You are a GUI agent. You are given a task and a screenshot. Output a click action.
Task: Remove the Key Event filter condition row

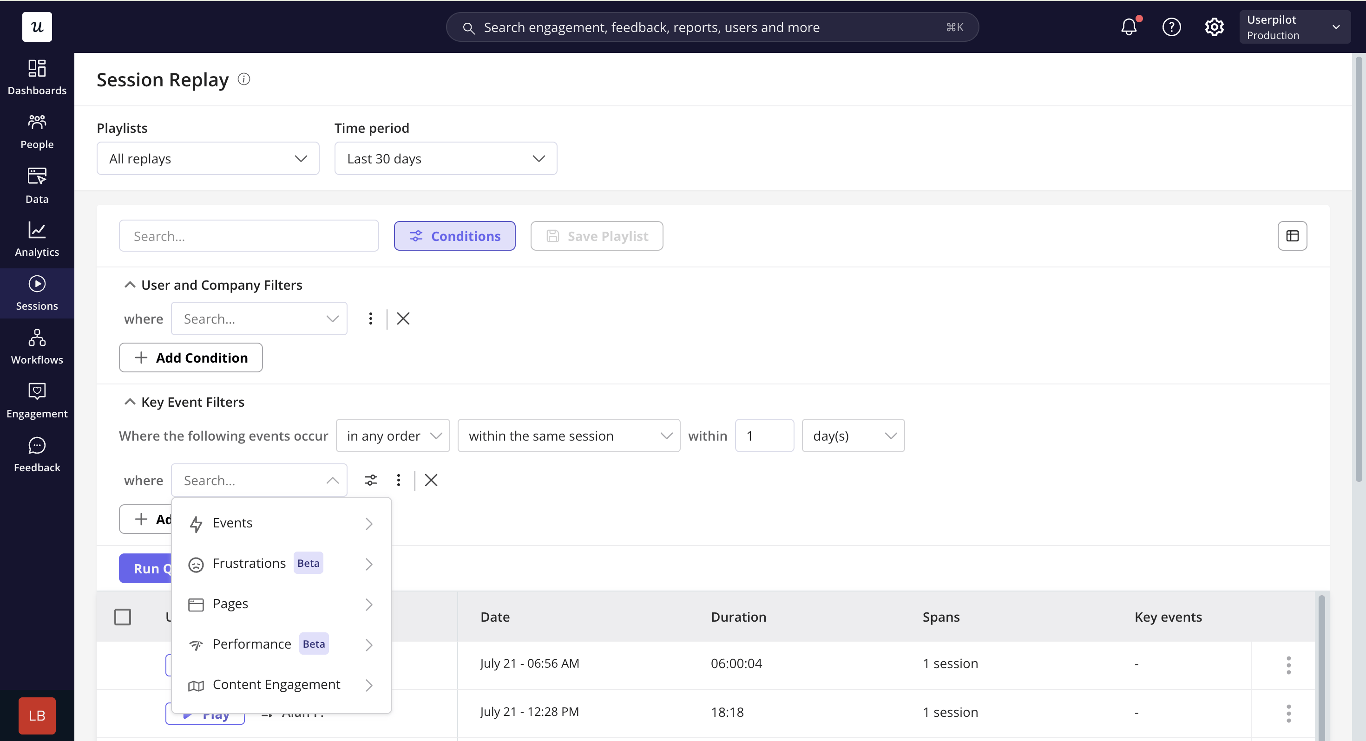[431, 480]
